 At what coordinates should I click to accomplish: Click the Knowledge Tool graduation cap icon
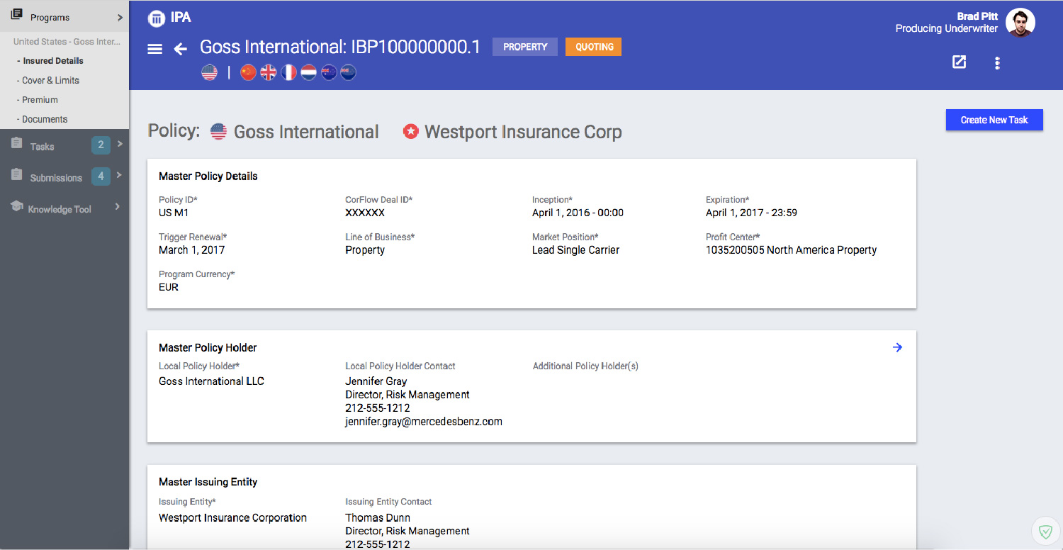(x=16, y=206)
